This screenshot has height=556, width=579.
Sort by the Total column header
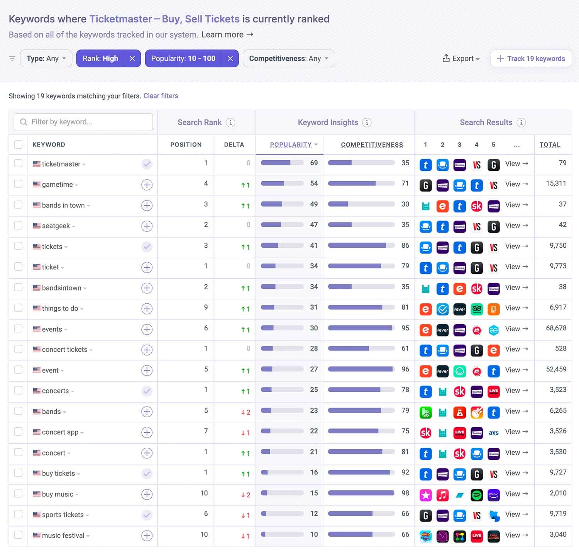pos(550,145)
